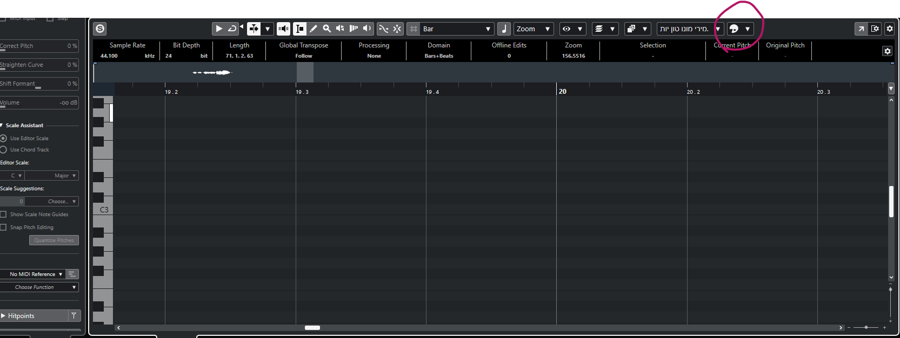The image size is (900, 338).
Task: Open the Choose Function dropdown
Action: point(39,287)
